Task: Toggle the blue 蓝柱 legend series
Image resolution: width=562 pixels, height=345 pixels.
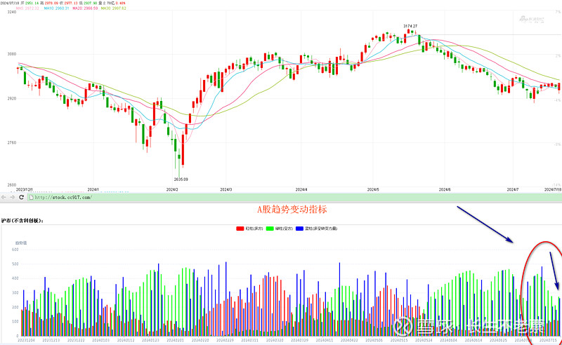Action: coord(316,229)
